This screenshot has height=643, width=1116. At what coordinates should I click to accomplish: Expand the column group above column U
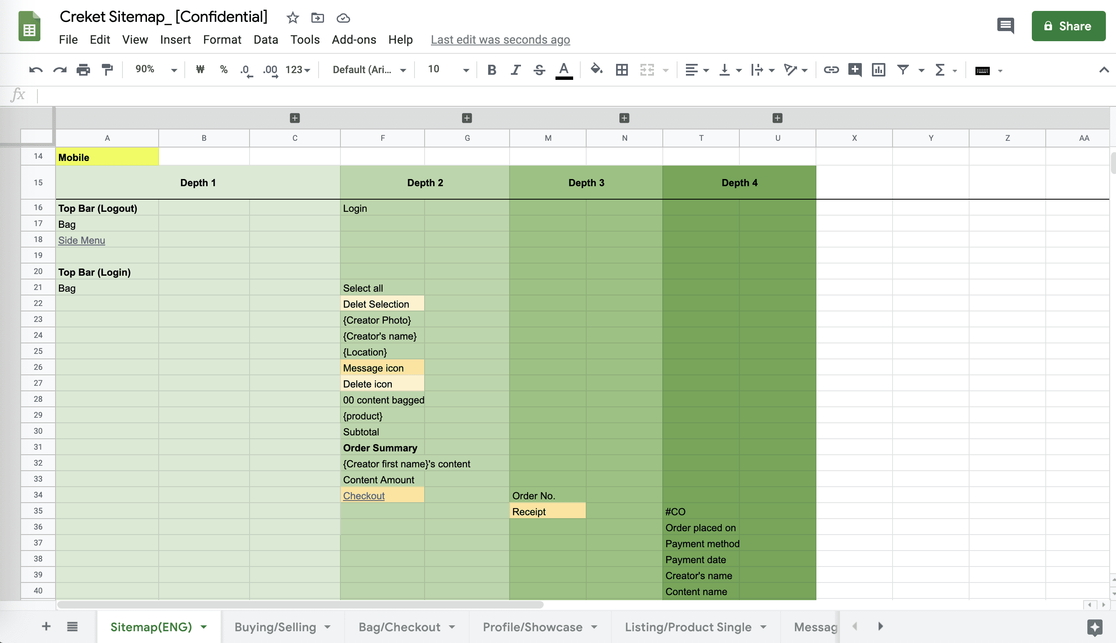coord(778,118)
